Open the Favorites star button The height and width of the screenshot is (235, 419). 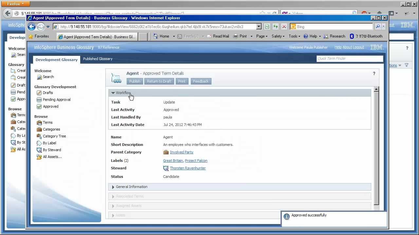point(39,36)
